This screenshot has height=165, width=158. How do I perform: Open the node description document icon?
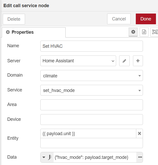pos(144,32)
